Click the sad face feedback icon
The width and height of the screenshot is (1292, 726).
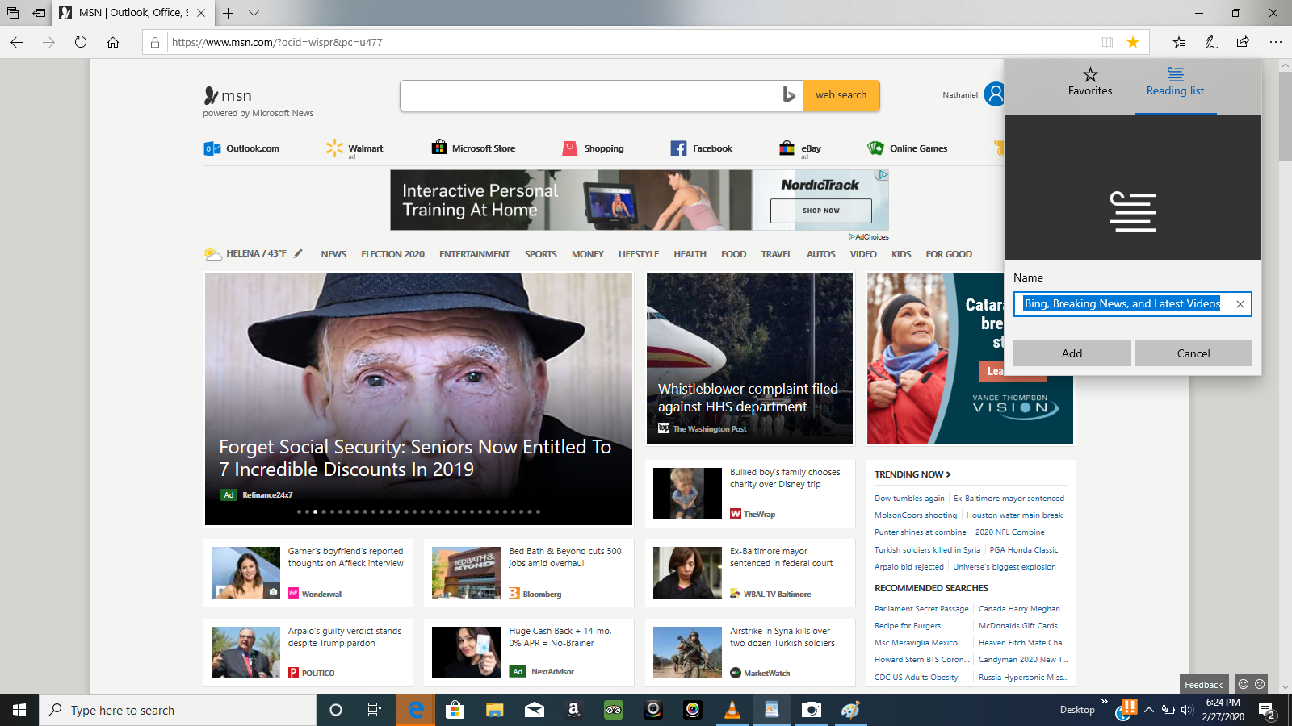point(1260,684)
